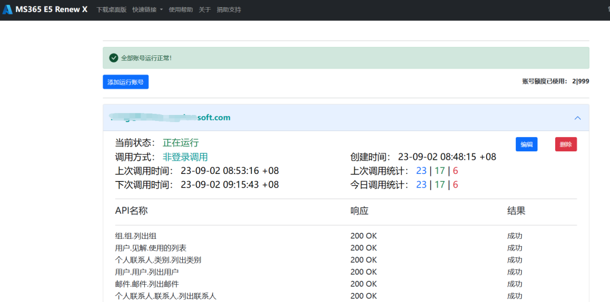Click the green 17 in 上次调用统计
Image resolution: width=610 pixels, height=302 pixels.
pos(440,171)
